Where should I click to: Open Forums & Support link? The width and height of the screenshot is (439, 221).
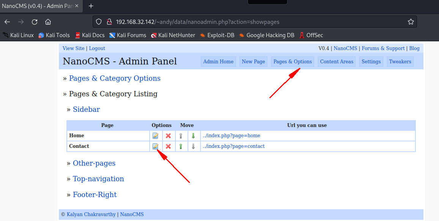coord(383,49)
